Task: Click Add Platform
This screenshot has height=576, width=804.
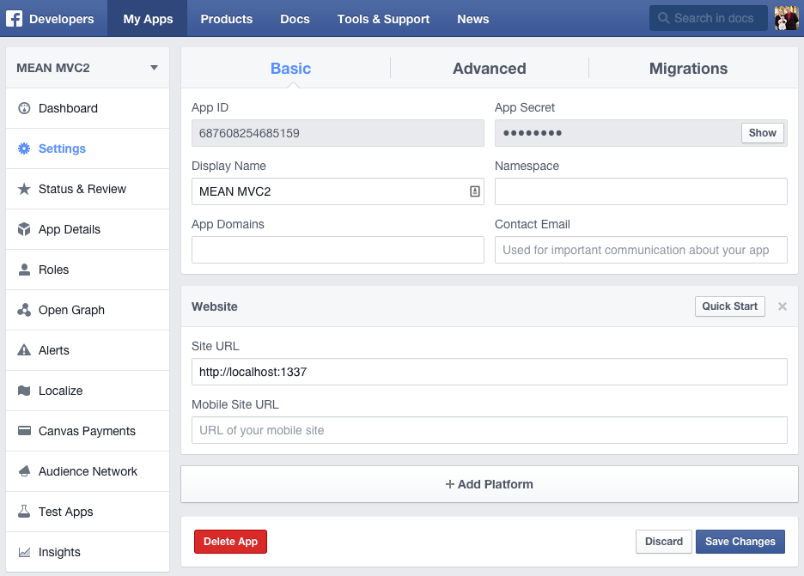Action: 489,484
